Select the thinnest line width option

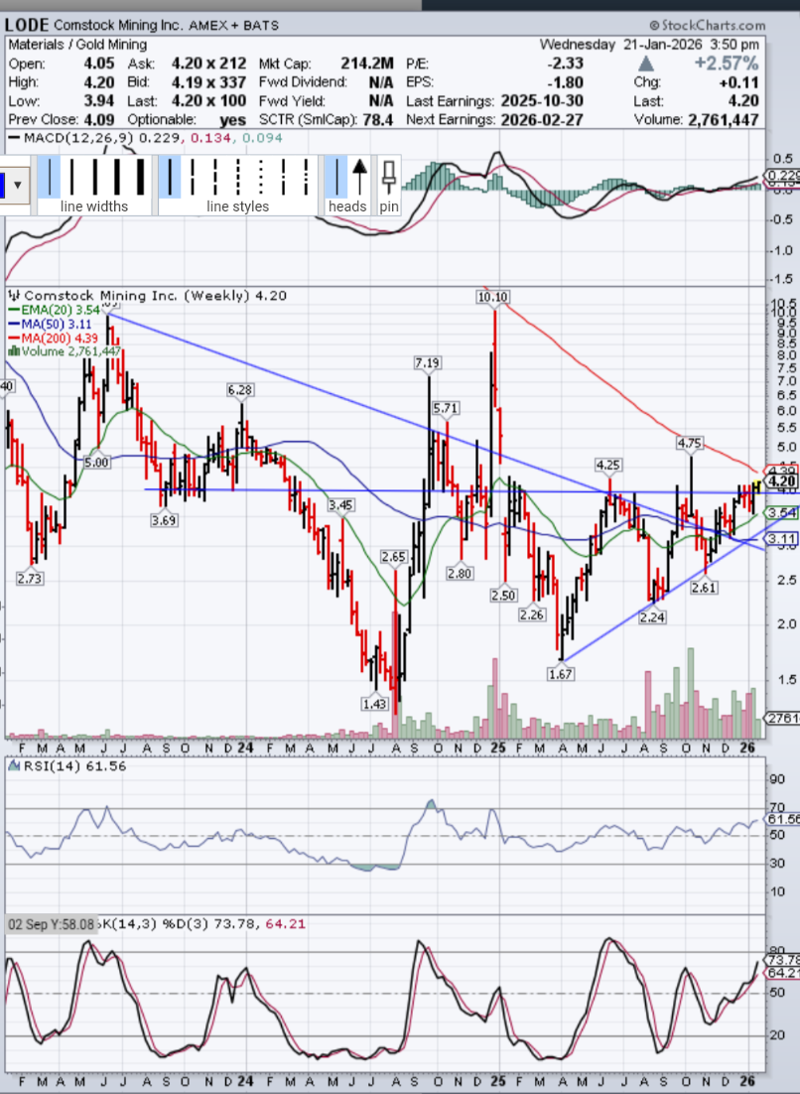pos(49,177)
